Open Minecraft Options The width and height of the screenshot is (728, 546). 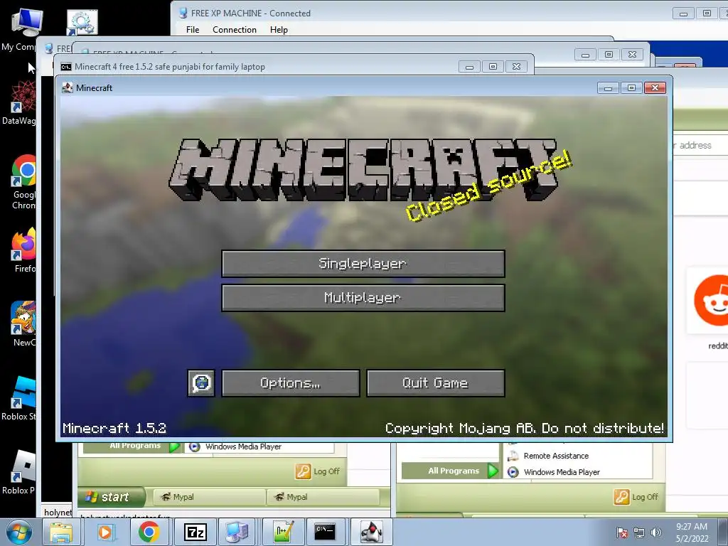tap(291, 383)
